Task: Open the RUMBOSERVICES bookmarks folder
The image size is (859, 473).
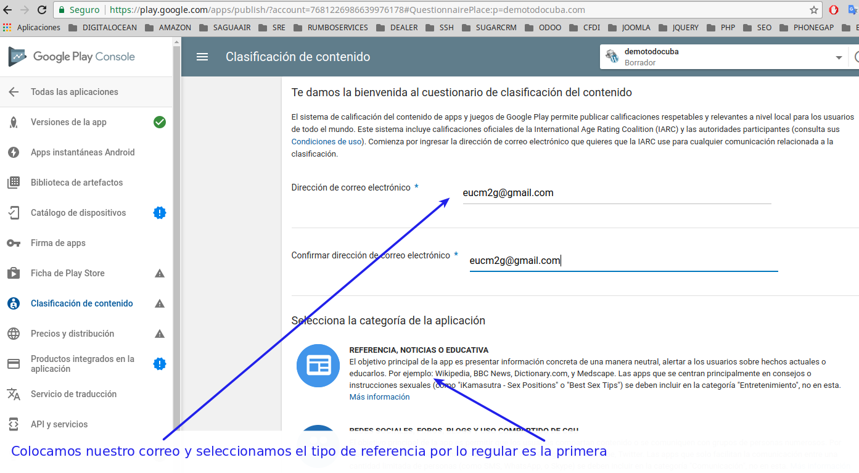Action: (x=331, y=28)
